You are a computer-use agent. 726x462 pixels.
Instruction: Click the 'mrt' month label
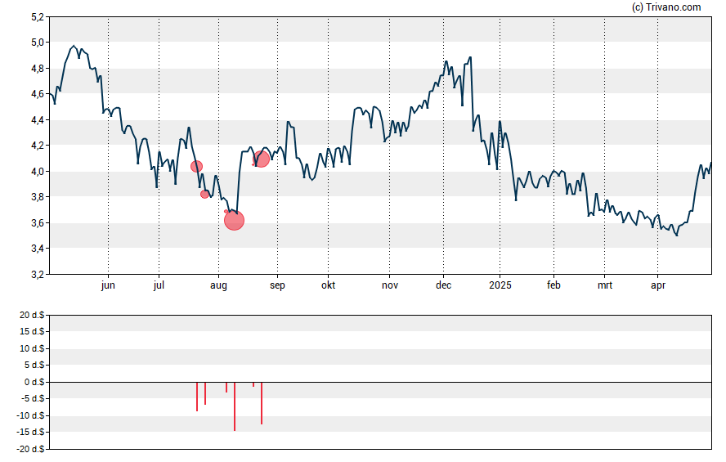[605, 285]
